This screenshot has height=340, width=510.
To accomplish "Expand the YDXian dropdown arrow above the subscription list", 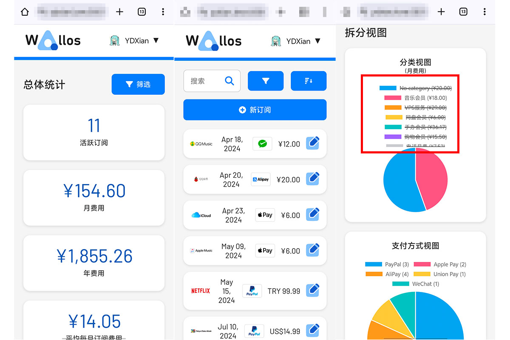I will [317, 41].
